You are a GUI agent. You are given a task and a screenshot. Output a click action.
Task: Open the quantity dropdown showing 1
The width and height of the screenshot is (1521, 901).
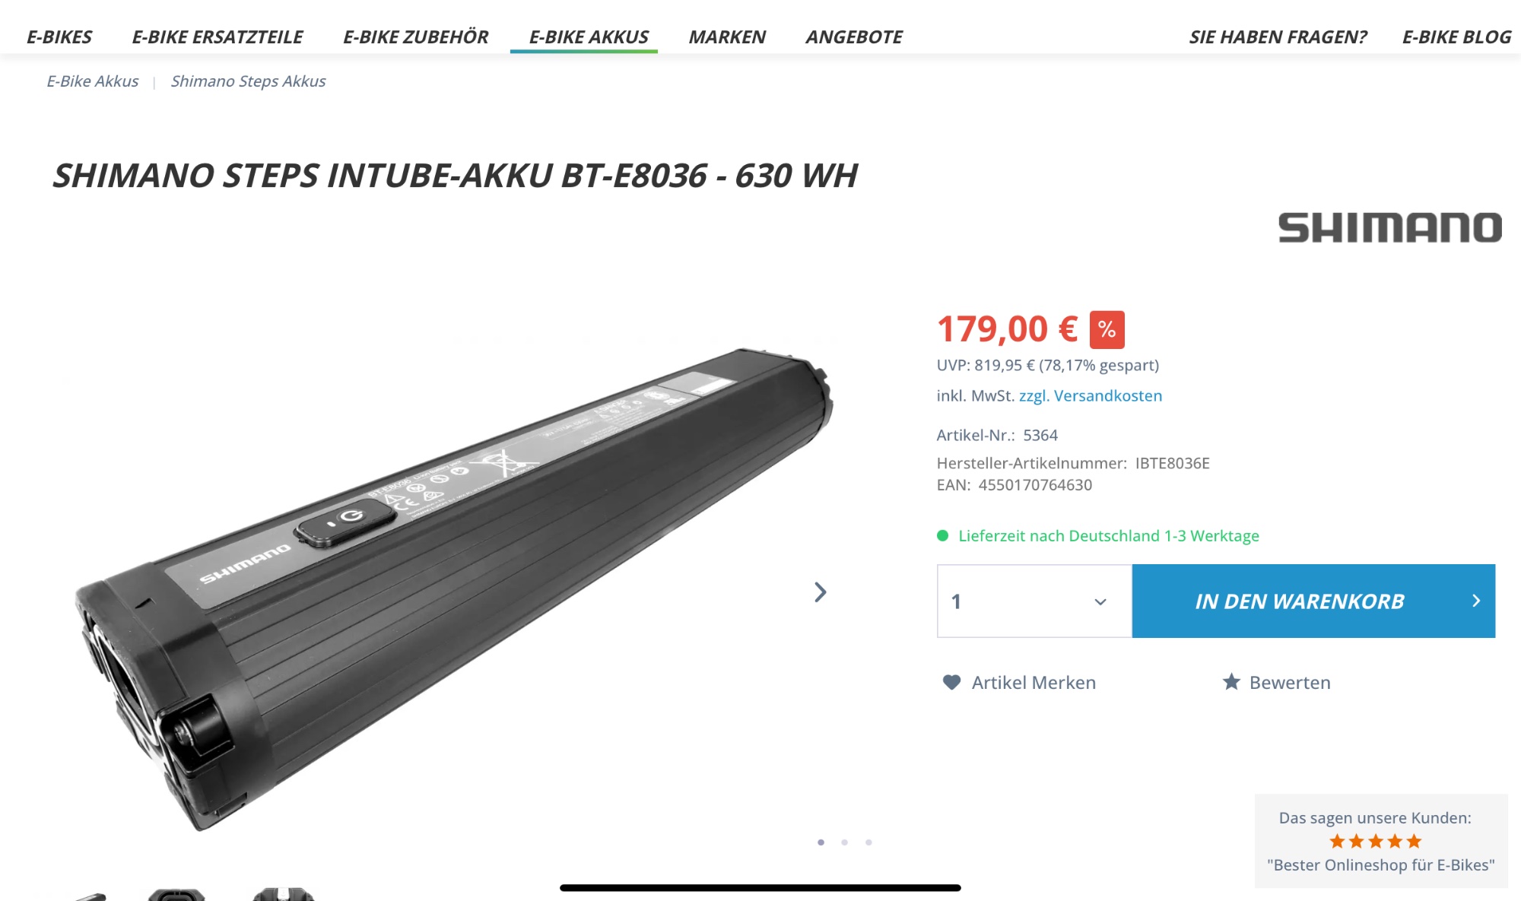click(x=1034, y=601)
